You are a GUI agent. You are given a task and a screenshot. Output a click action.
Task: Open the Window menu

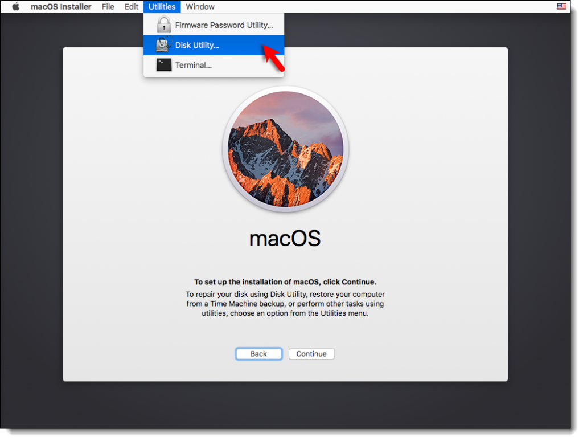click(x=200, y=6)
